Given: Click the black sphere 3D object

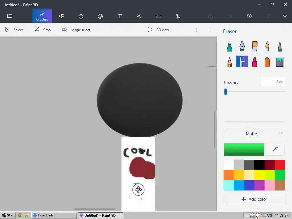Looking at the screenshot, I should [139, 100].
